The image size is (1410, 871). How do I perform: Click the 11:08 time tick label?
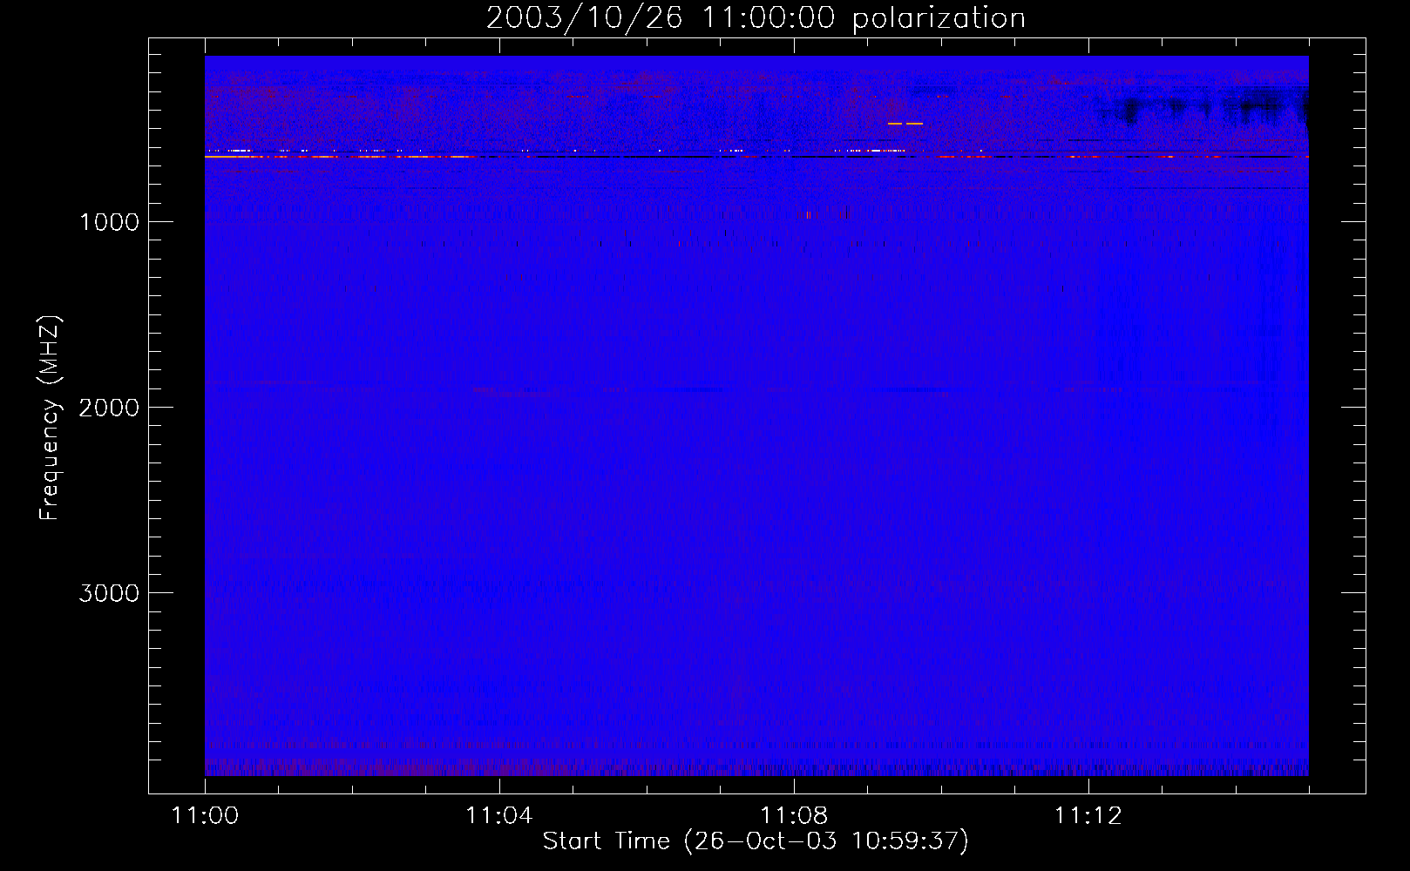click(793, 816)
